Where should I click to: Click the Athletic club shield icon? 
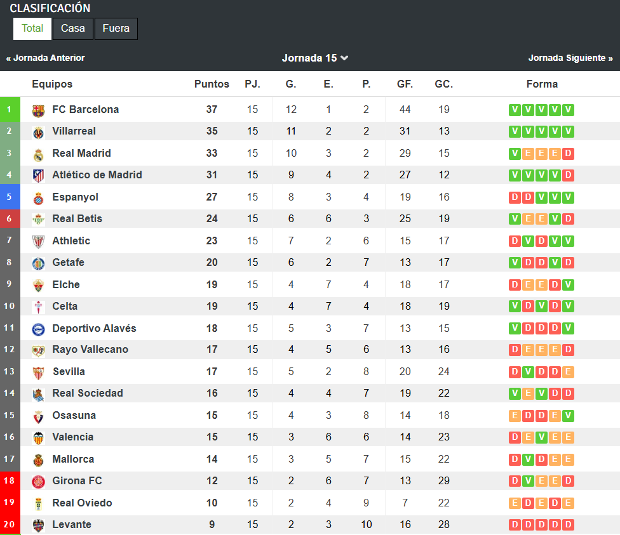[x=38, y=241]
